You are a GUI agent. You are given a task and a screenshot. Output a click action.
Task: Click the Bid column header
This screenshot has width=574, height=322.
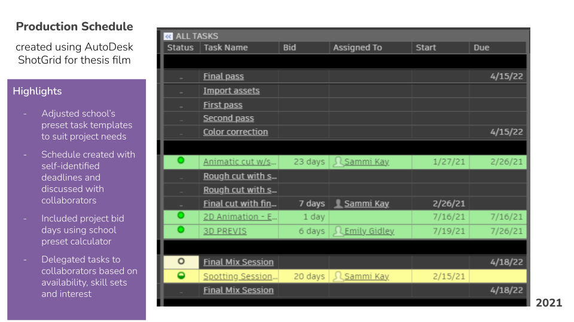point(289,48)
